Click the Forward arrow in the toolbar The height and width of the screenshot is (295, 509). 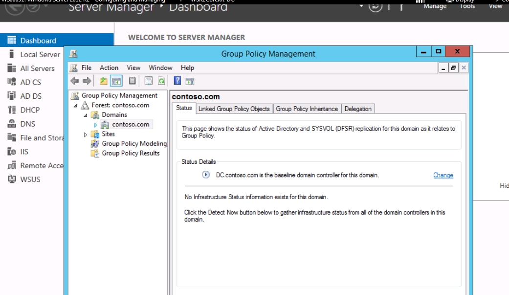pyautogui.click(x=87, y=81)
